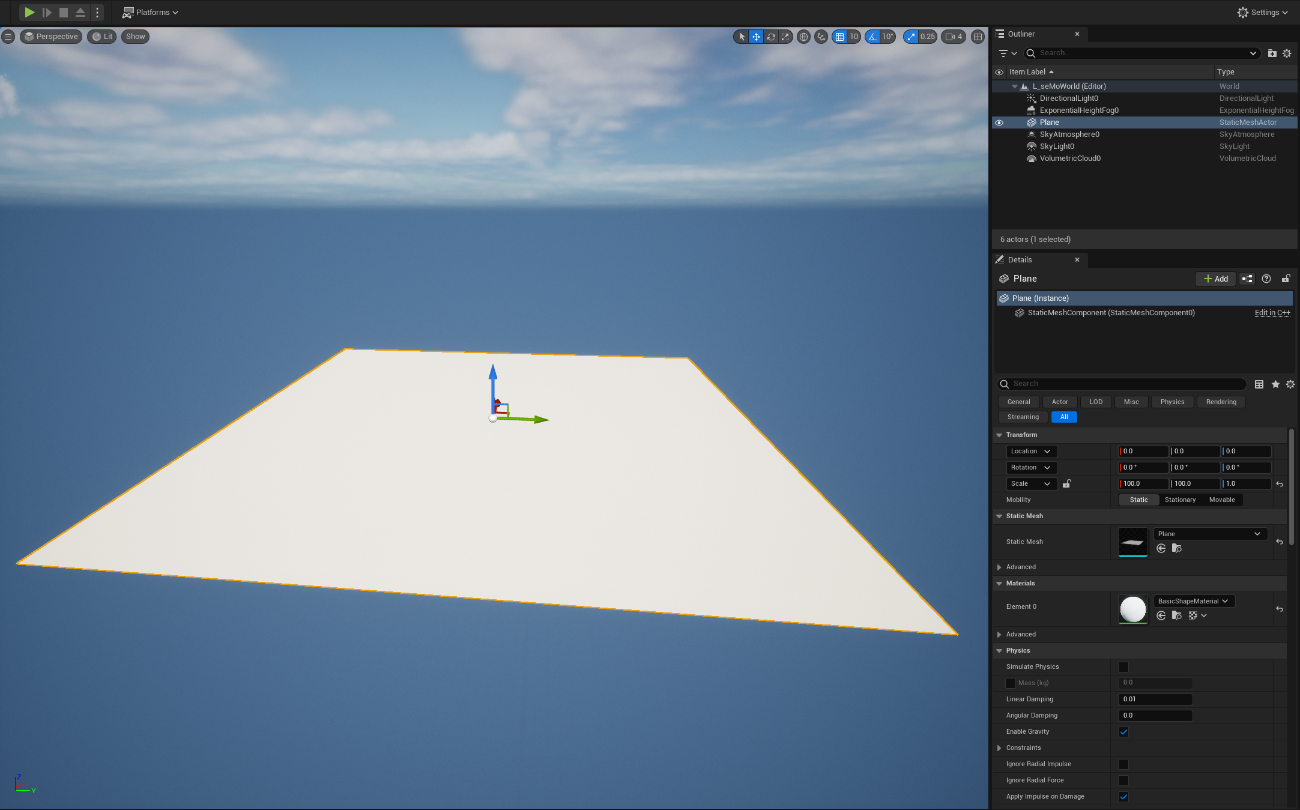Screen dimensions: 1300x810
Task: Click viewport layout maximize icon
Action: [x=978, y=37]
